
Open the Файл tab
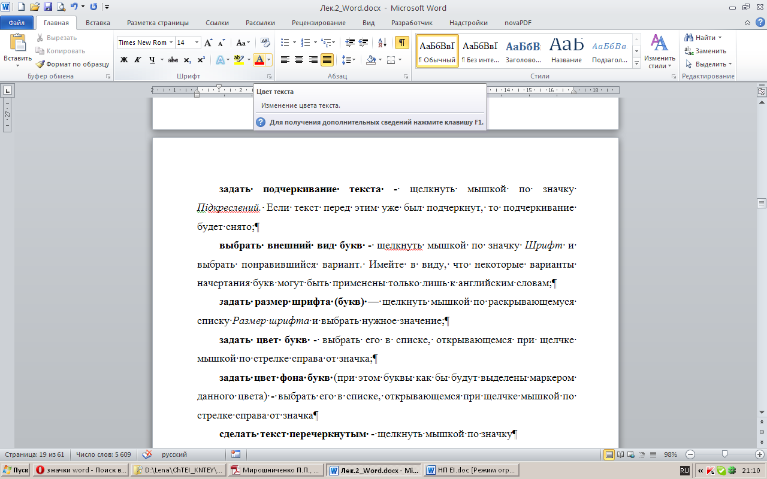click(x=17, y=23)
